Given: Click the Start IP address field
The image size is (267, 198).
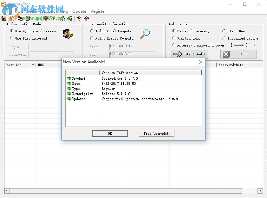Looking at the screenshot, I should [x=132, y=46].
